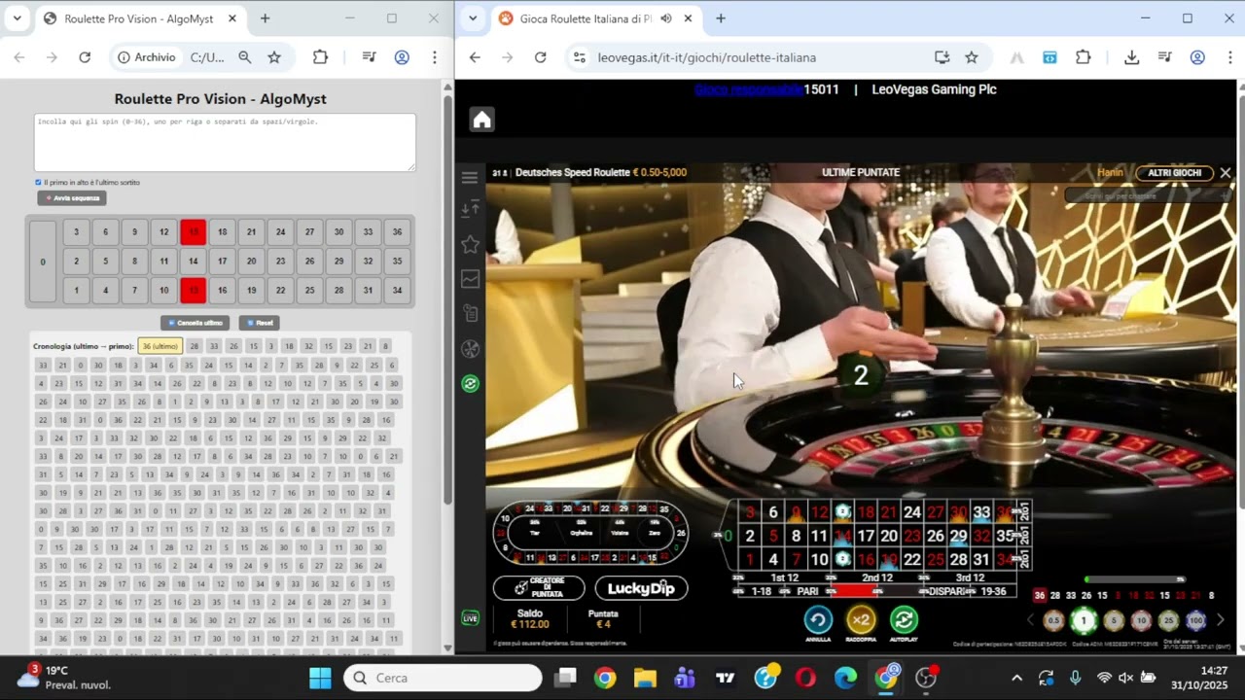Click the LeoVegas home icon
The height and width of the screenshot is (700, 1245).
(482, 120)
